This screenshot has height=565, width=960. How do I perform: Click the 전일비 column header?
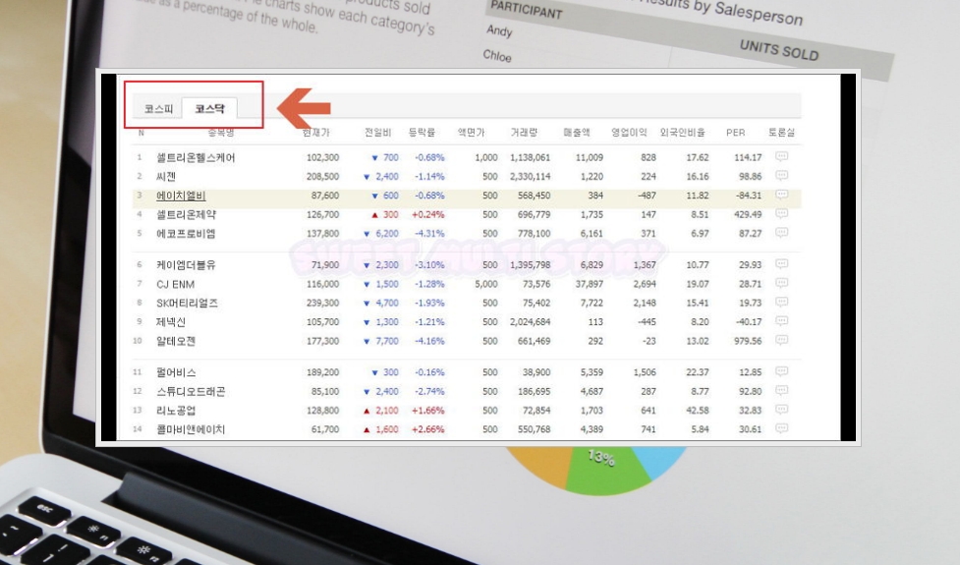[x=377, y=133]
